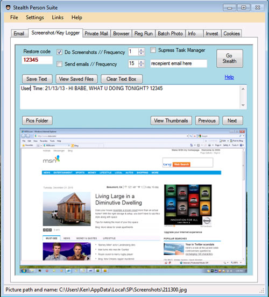Enable Supress Task Manager checkbox

click(x=153, y=50)
